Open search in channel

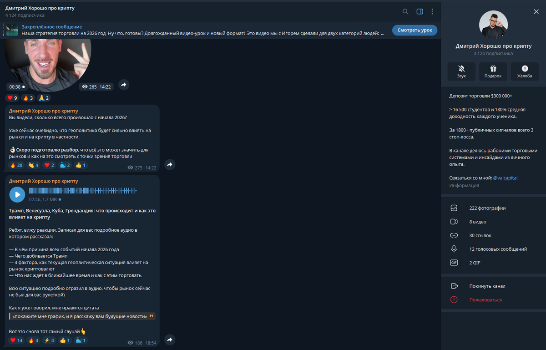coord(405,11)
